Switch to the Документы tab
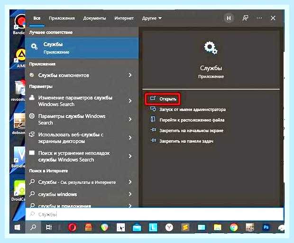 (94, 18)
